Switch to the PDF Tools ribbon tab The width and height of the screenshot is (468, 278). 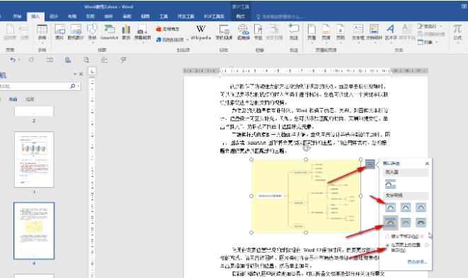(214, 16)
